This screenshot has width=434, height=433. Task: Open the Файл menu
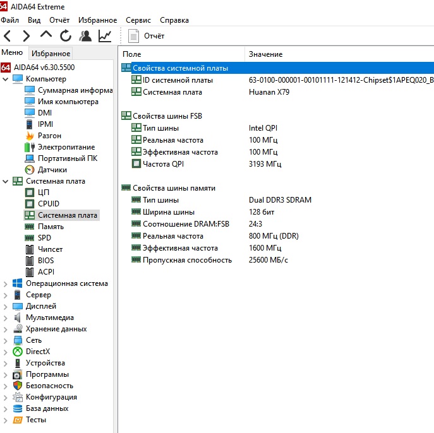click(x=9, y=20)
